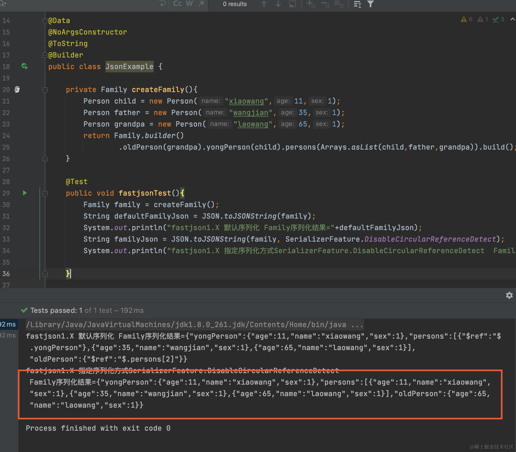The image size is (516, 452).
Task: Click the JsonExample class name
Action: coord(130,67)
